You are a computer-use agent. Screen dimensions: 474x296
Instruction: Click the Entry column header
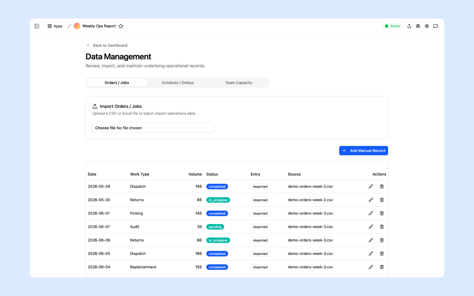[x=255, y=174]
